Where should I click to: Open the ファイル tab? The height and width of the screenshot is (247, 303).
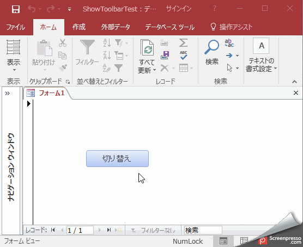(16, 27)
